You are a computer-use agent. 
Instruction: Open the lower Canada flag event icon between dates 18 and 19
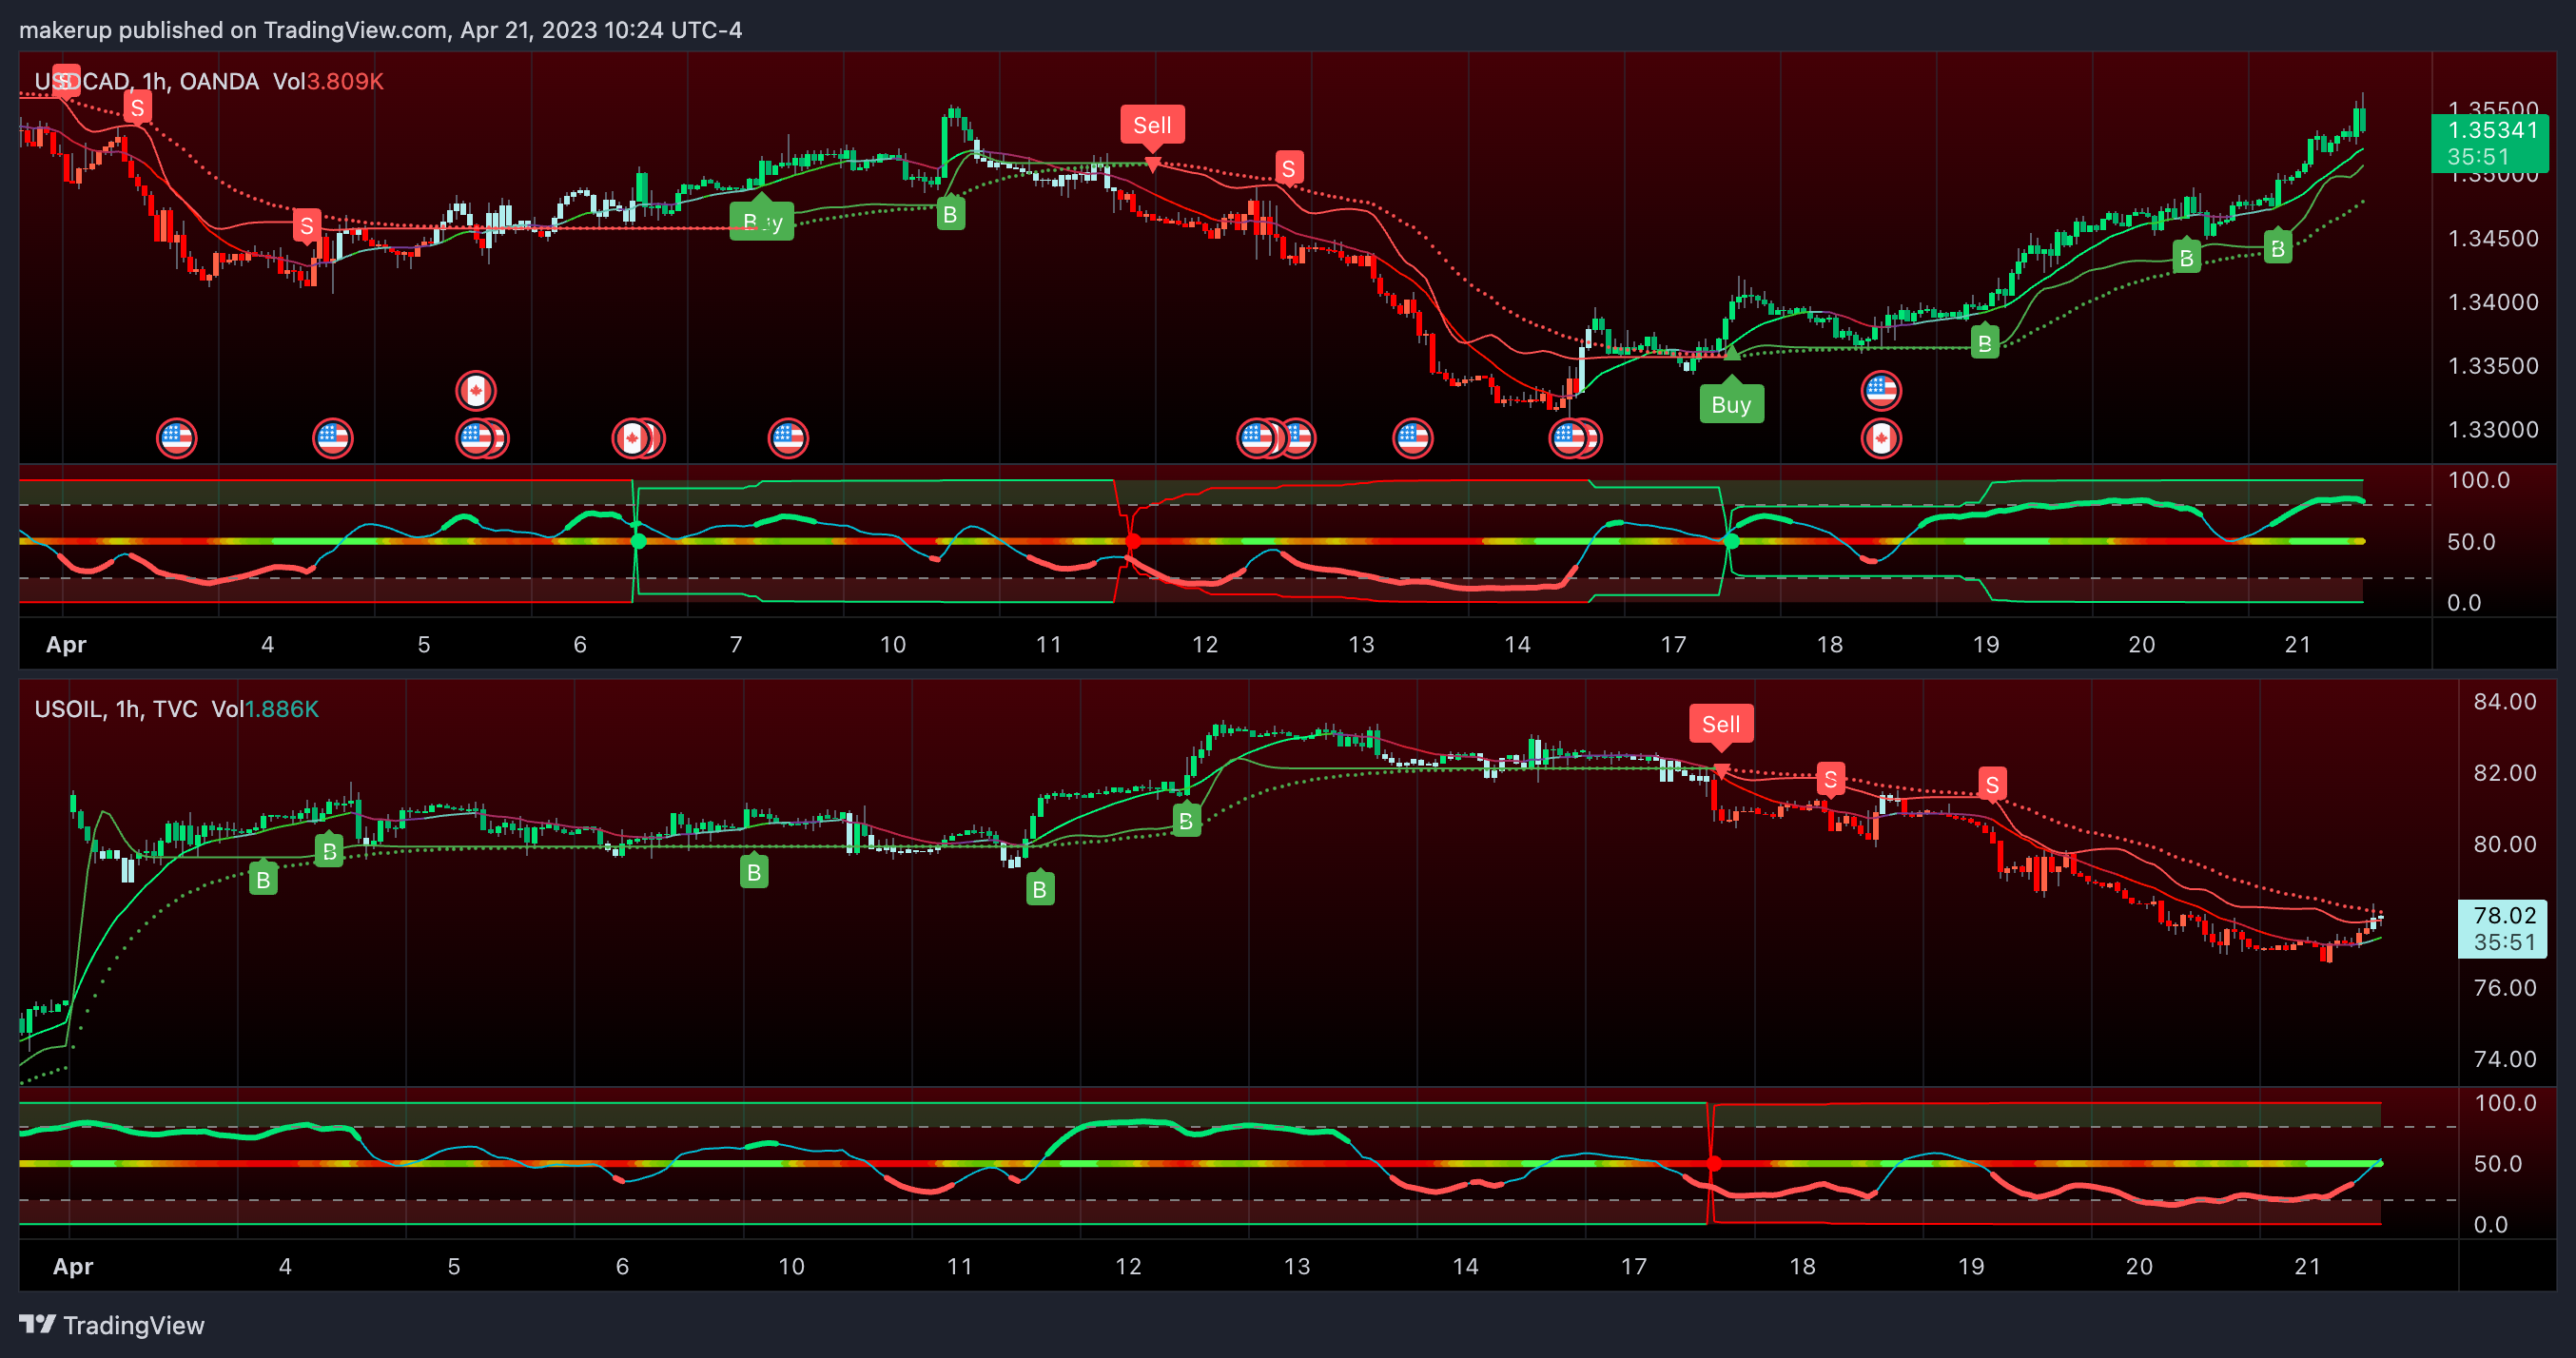tap(1880, 438)
